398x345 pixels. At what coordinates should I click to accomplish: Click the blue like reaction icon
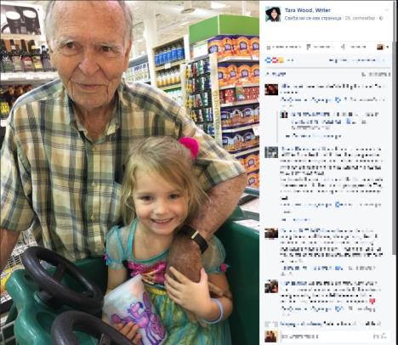(x=268, y=60)
